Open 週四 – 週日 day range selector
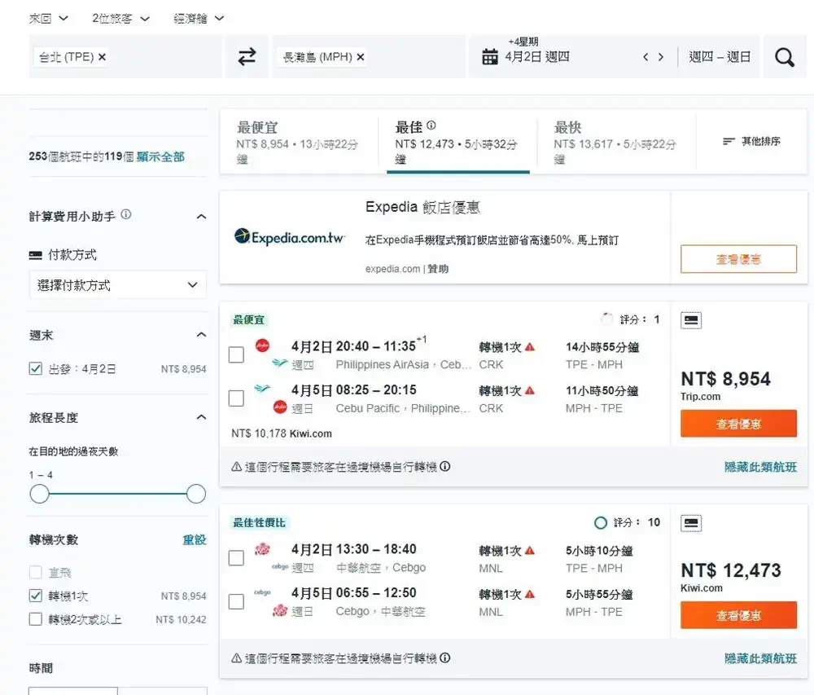814x695 pixels. click(720, 56)
